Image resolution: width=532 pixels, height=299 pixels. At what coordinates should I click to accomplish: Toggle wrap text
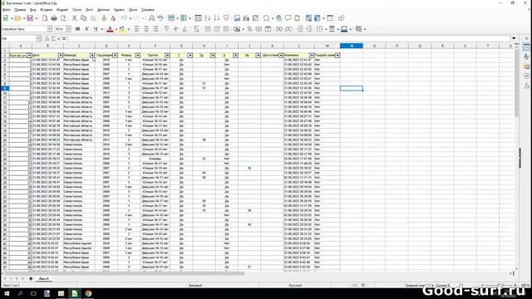[196, 29]
